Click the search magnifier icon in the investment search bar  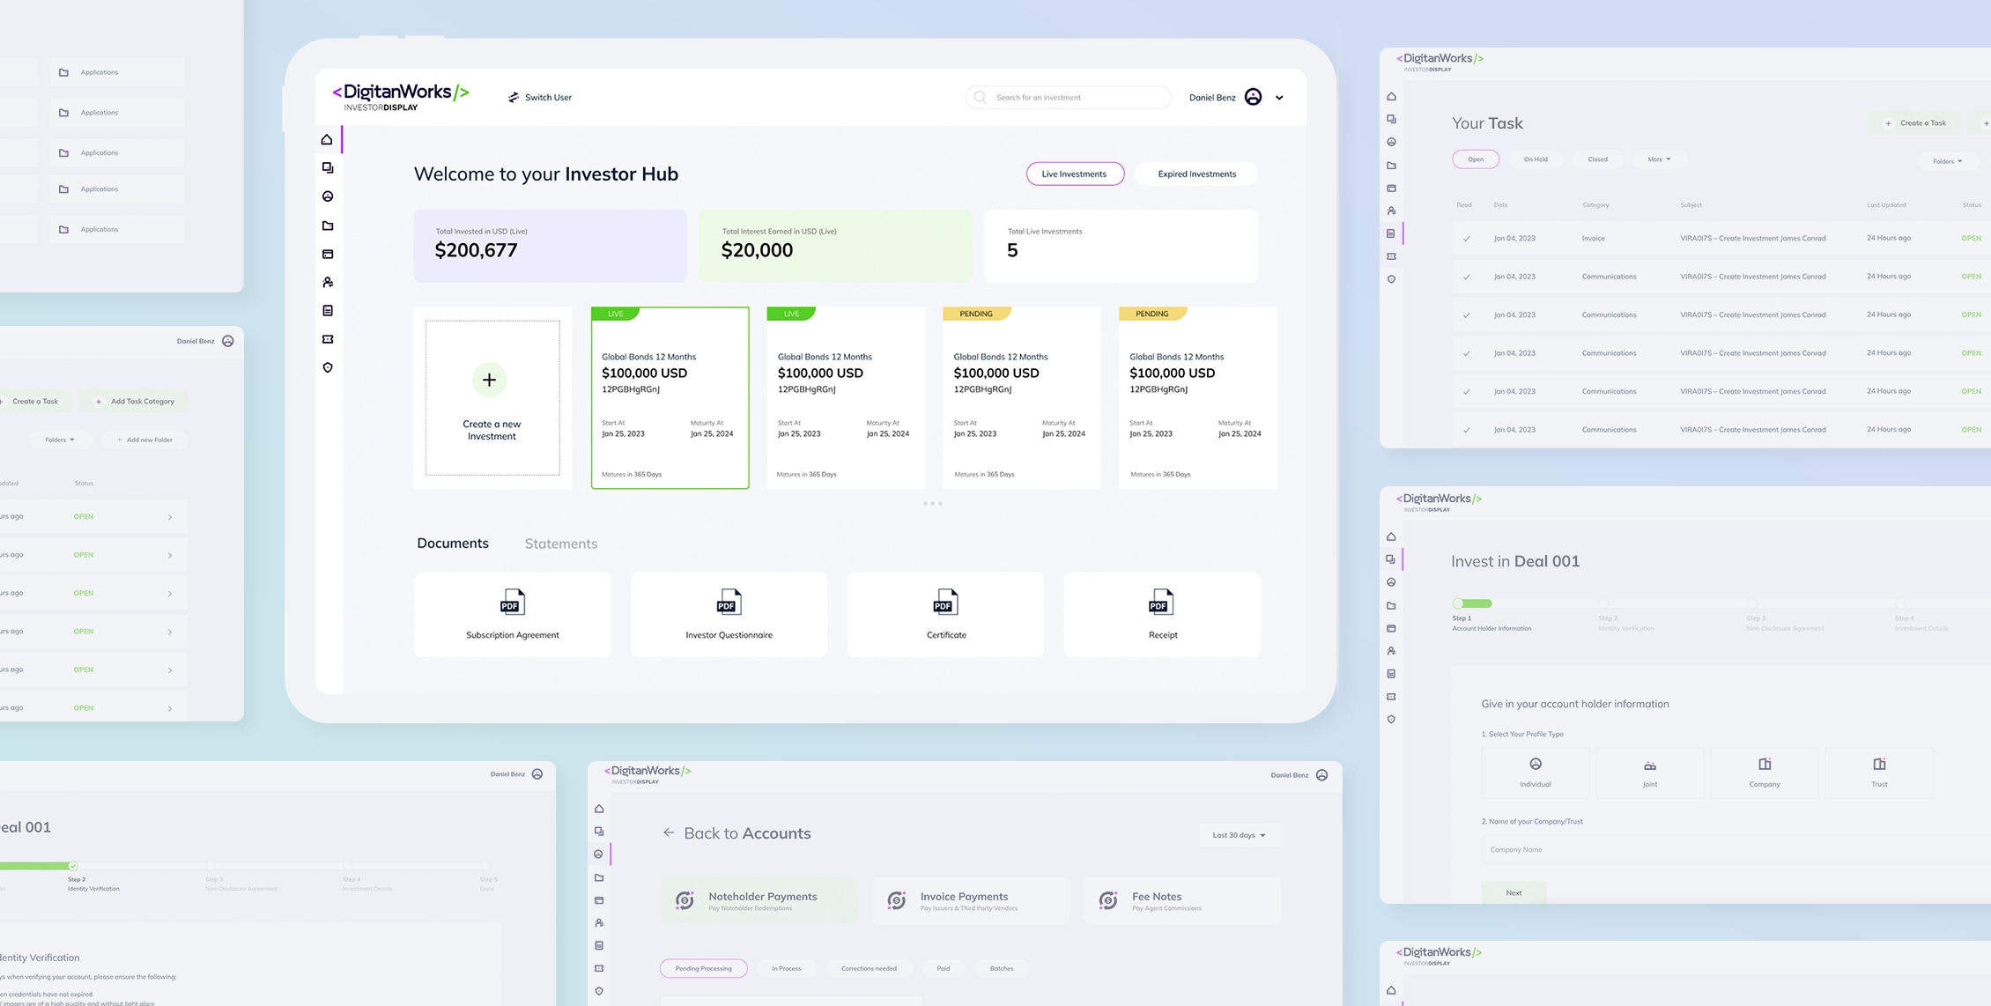[980, 97]
